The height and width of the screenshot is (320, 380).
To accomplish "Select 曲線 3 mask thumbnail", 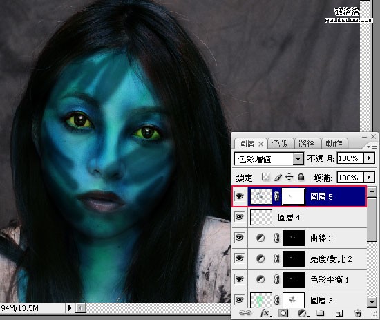I will [x=294, y=238].
